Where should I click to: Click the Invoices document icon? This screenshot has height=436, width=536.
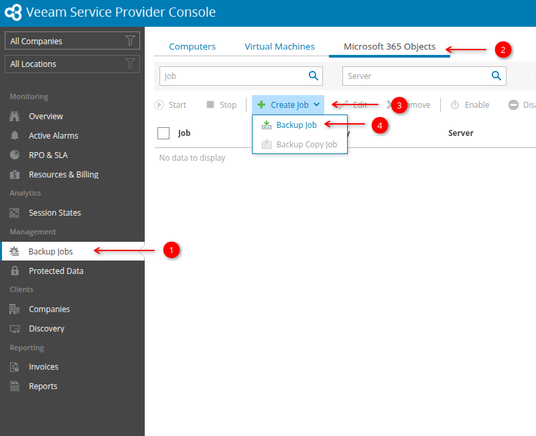tap(15, 367)
